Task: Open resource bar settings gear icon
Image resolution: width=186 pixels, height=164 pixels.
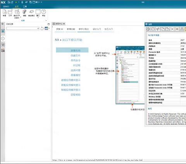Action: pos(3,24)
